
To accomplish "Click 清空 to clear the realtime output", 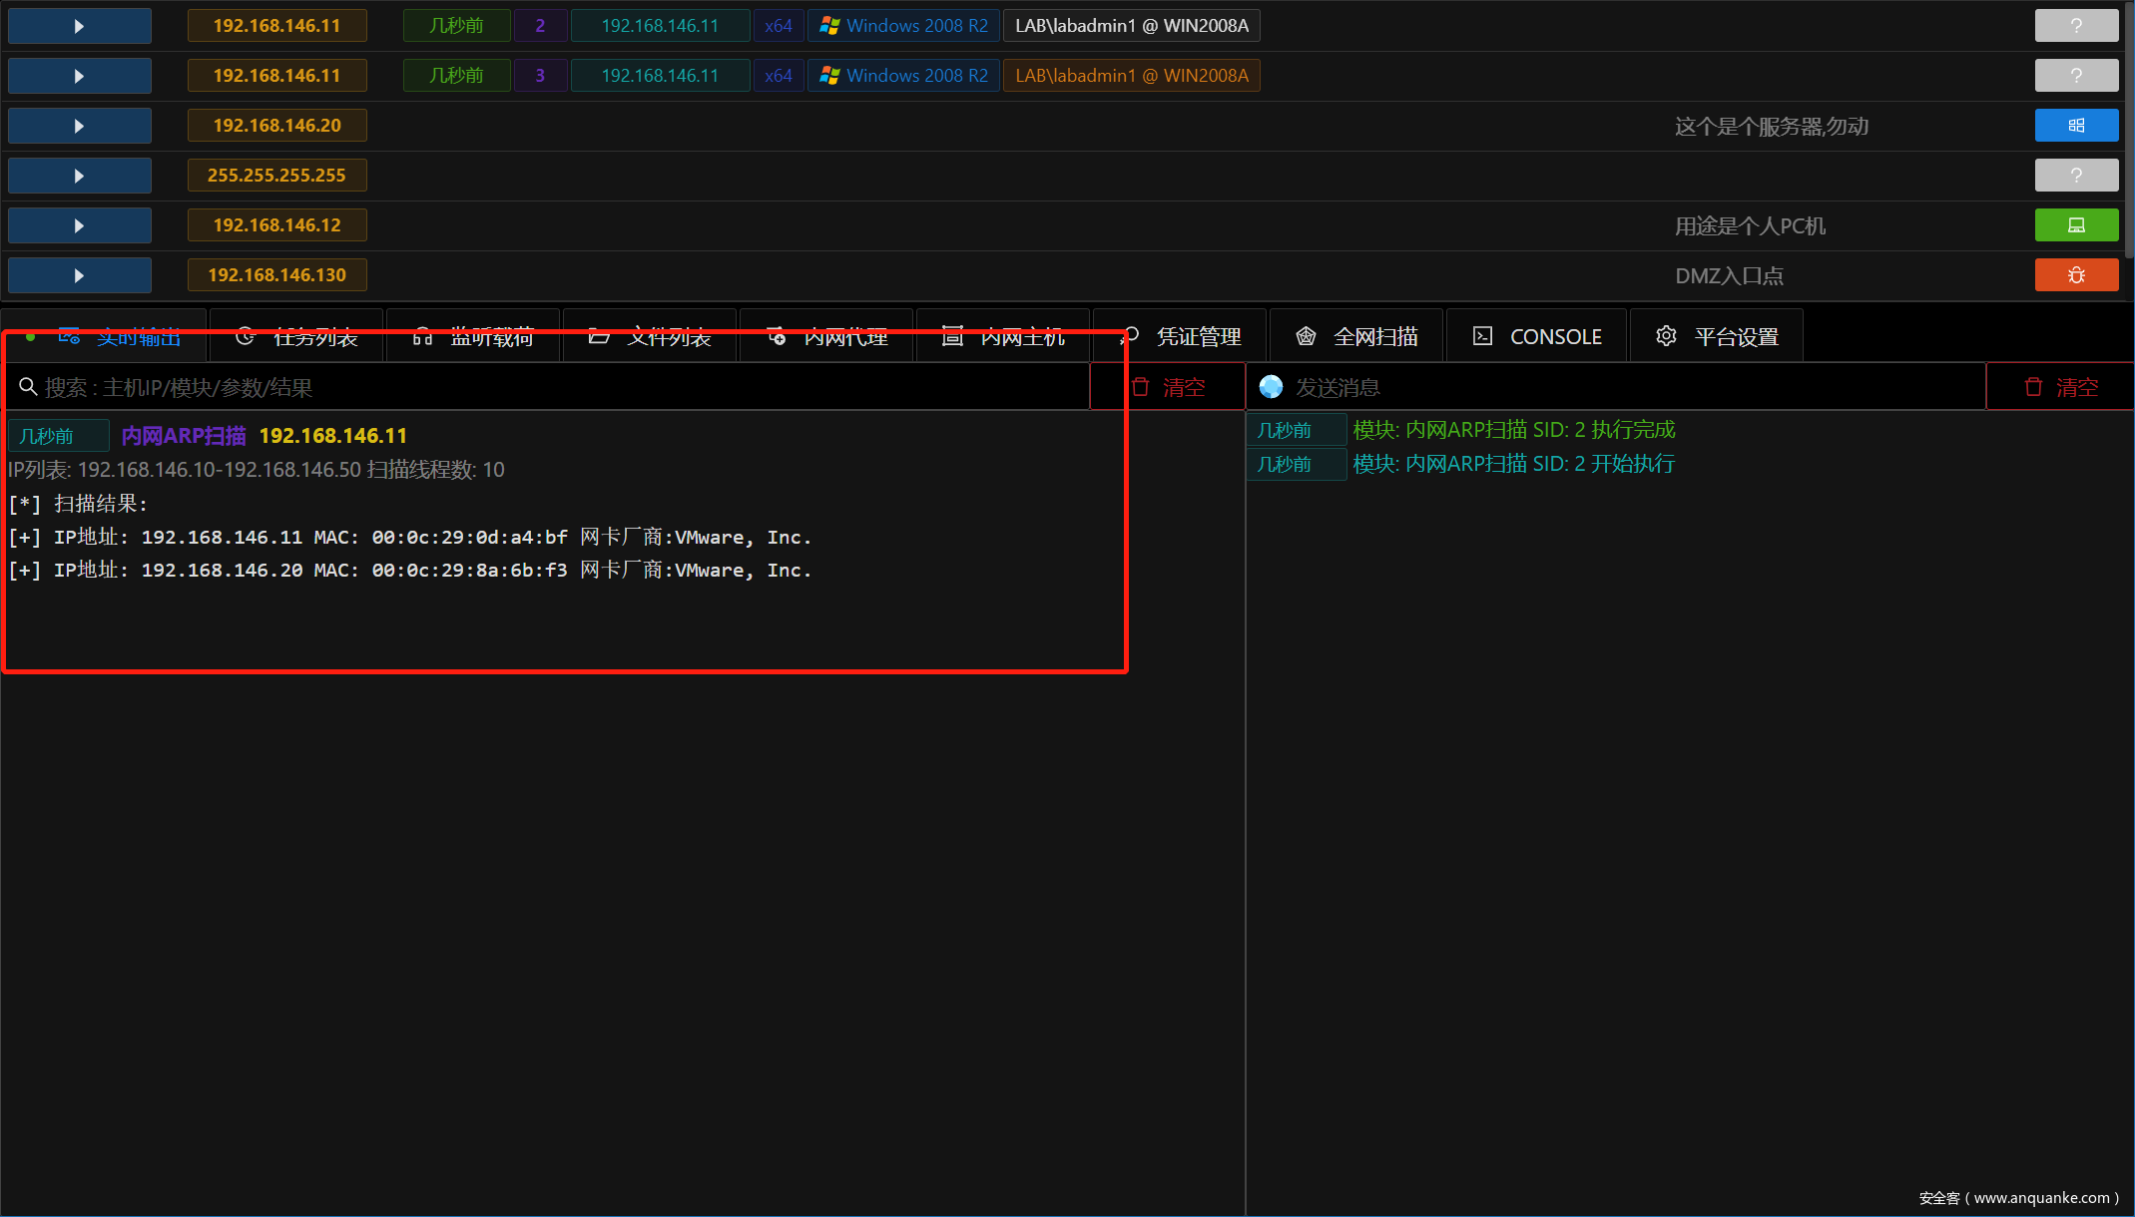I will tap(1169, 387).
